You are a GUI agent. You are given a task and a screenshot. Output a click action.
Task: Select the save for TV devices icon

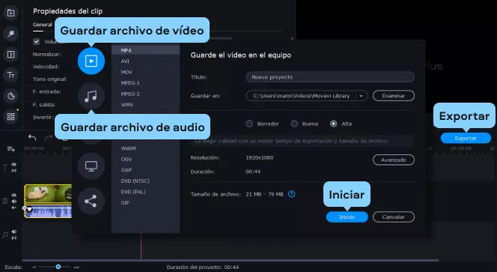tap(91, 166)
